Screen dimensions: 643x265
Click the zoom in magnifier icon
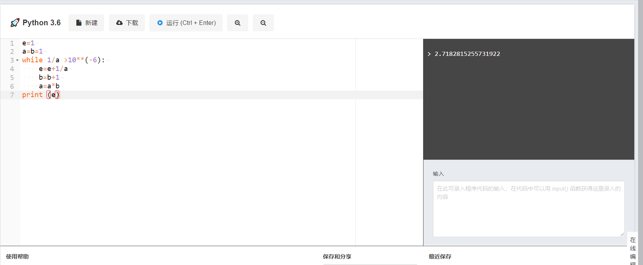coord(238,23)
